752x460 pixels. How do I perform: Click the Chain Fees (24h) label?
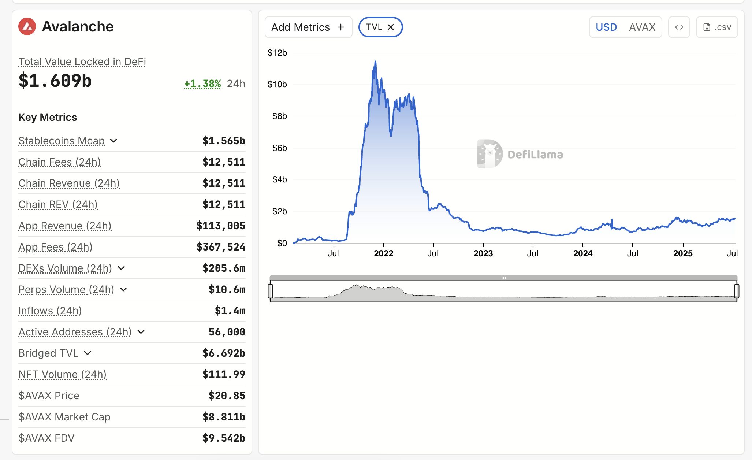tap(59, 162)
